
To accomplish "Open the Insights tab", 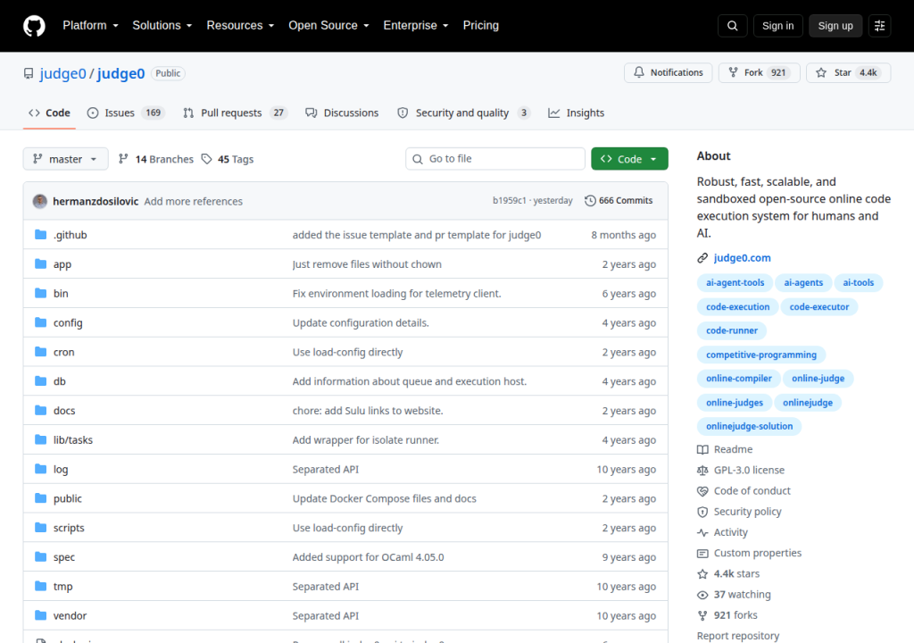I will click(577, 113).
